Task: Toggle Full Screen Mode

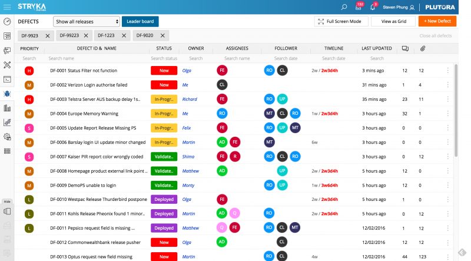Action: (341, 22)
